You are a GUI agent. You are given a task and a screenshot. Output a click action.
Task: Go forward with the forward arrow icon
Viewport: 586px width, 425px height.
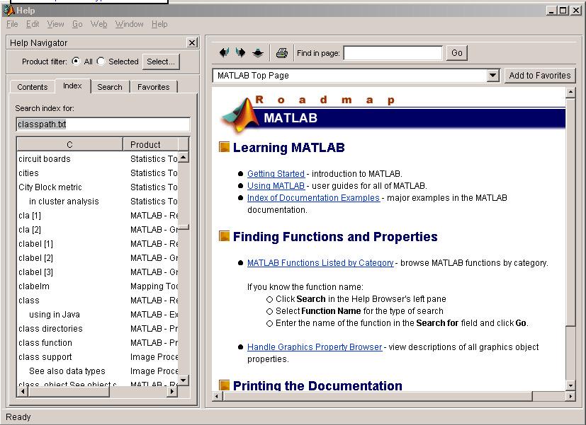click(x=241, y=53)
